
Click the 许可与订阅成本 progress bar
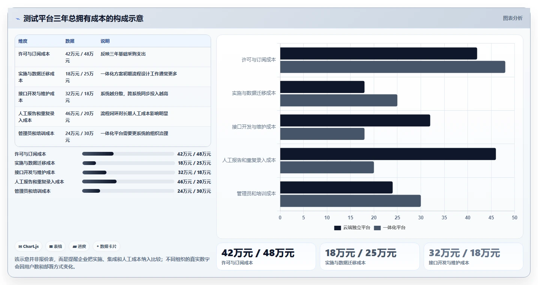tap(128, 154)
